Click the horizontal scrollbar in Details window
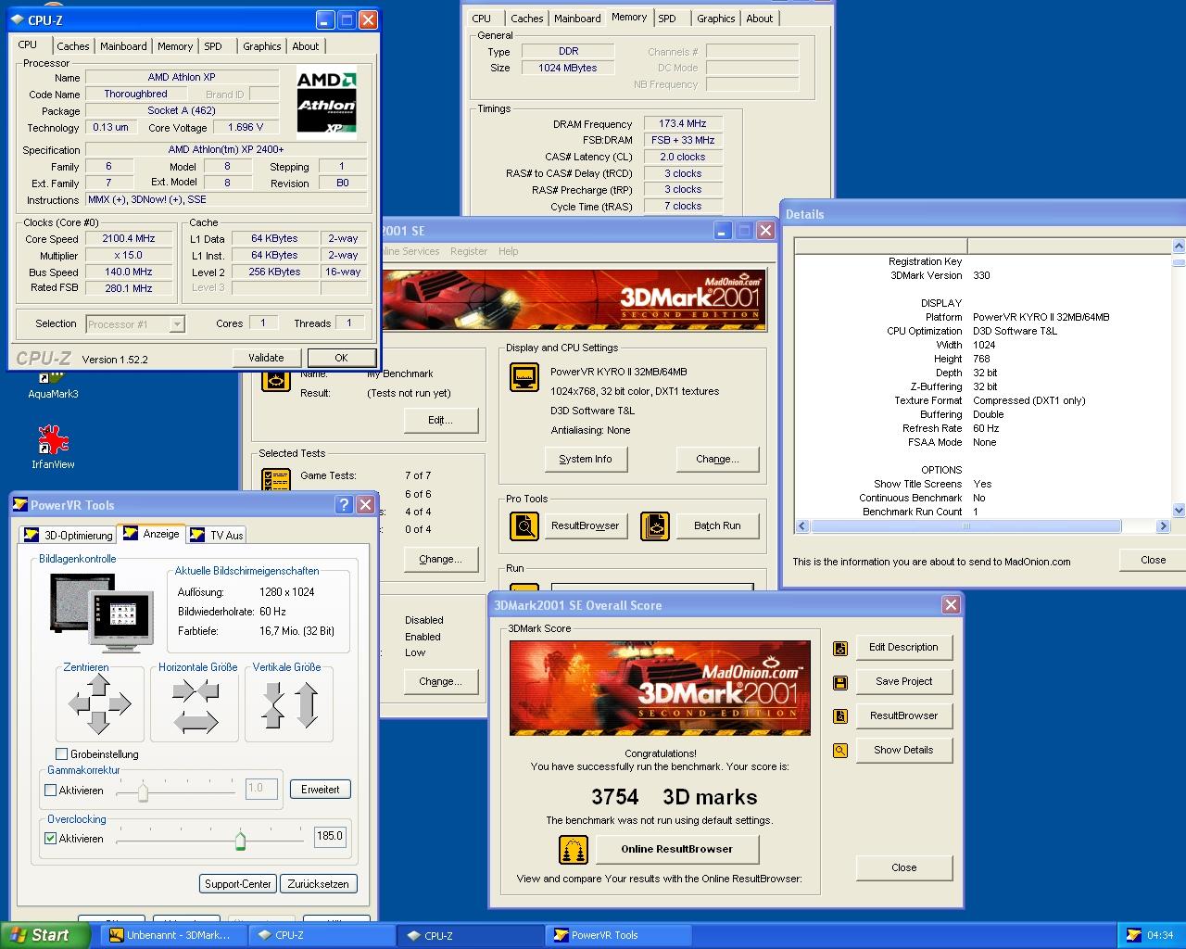The height and width of the screenshot is (949, 1186). point(966,526)
